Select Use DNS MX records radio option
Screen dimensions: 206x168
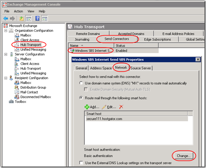coord(81,83)
